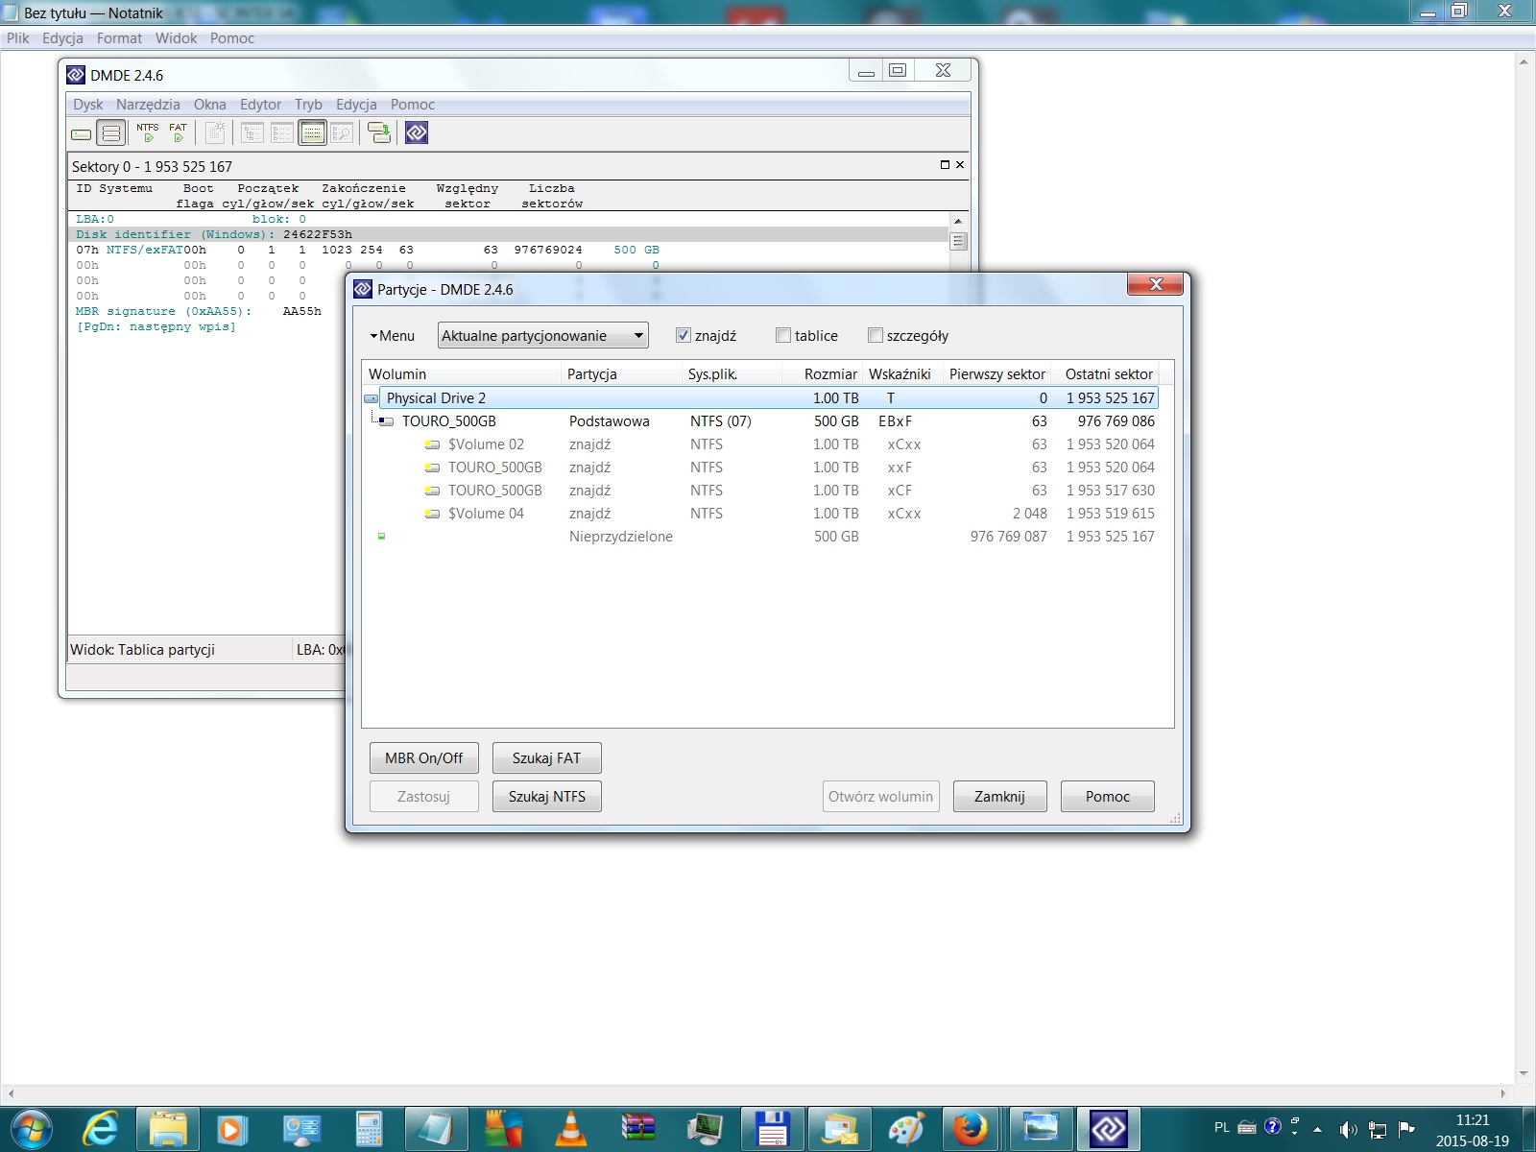Click the Zamknij button
This screenshot has width=1536, height=1152.
(x=999, y=797)
